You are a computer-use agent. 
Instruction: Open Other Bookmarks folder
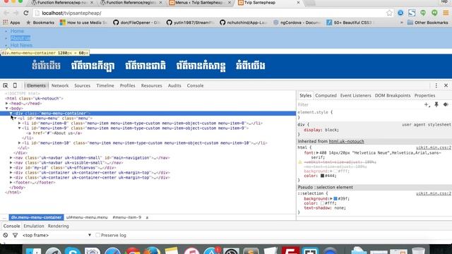428,23
